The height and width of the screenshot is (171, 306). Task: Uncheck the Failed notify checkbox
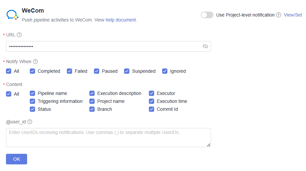coord(69,71)
